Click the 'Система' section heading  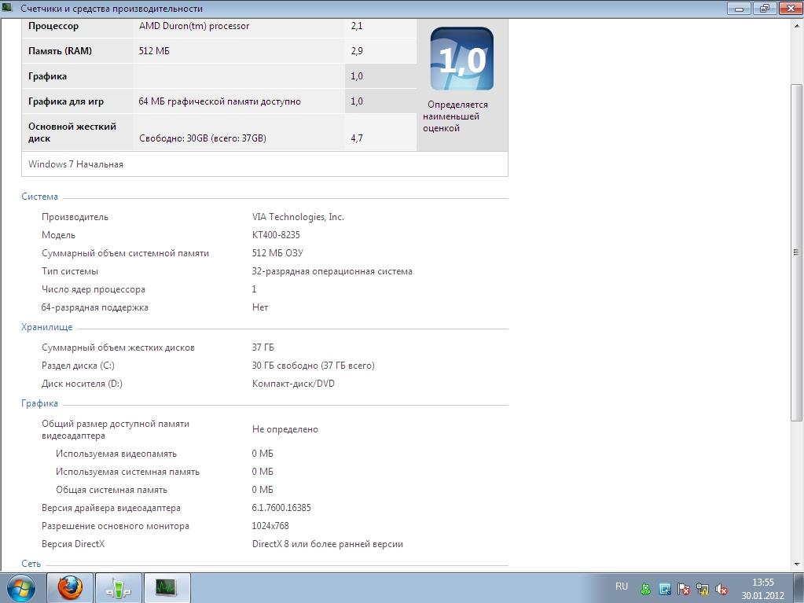point(39,197)
